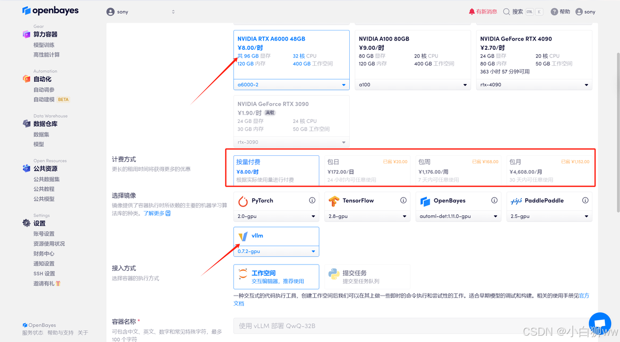Click the 公共资源 section icon
Screen dimensions: 620x342
tap(26, 168)
